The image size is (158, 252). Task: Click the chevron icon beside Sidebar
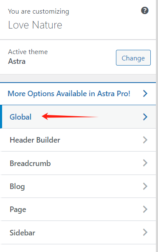click(145, 232)
